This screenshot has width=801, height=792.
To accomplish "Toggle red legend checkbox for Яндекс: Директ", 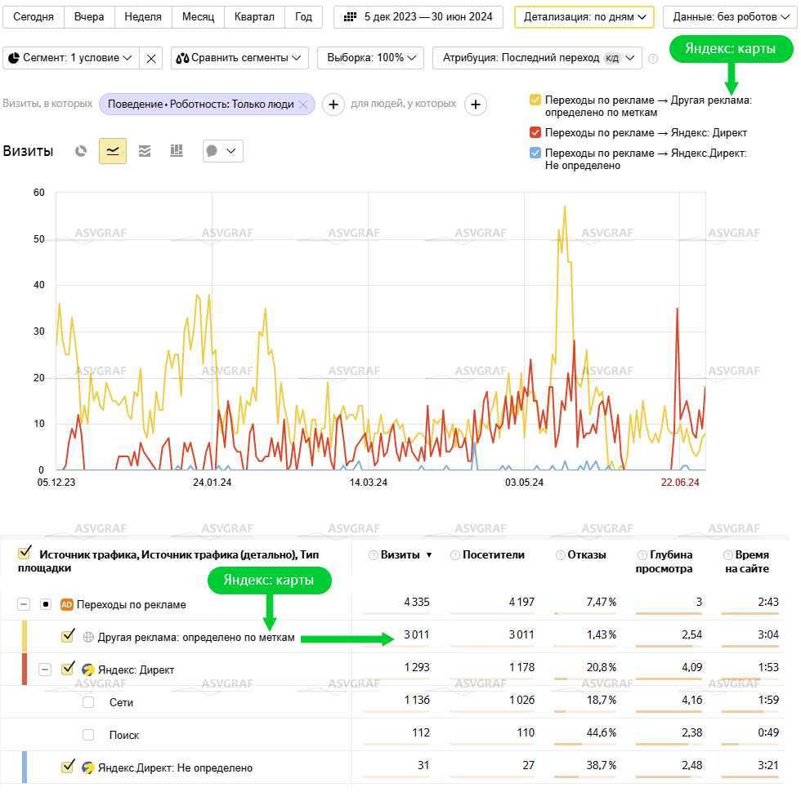I will click(535, 132).
